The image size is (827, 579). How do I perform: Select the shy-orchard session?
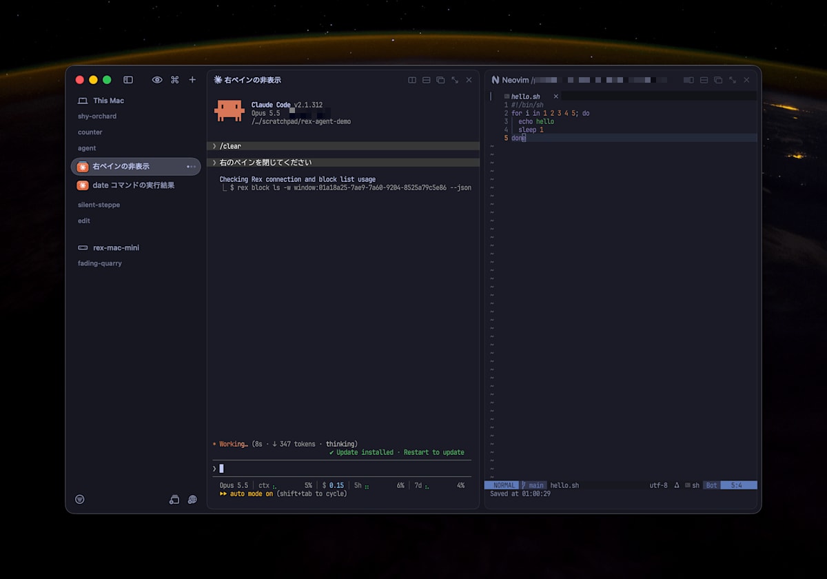[x=97, y=116]
